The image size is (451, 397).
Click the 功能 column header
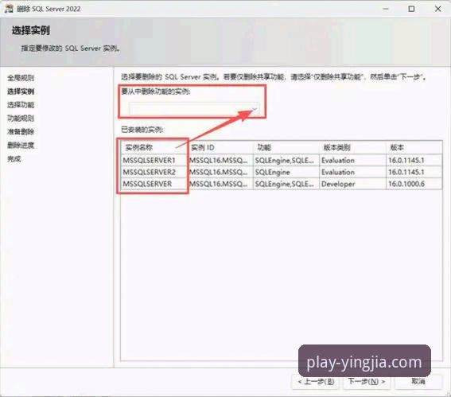(x=286, y=147)
